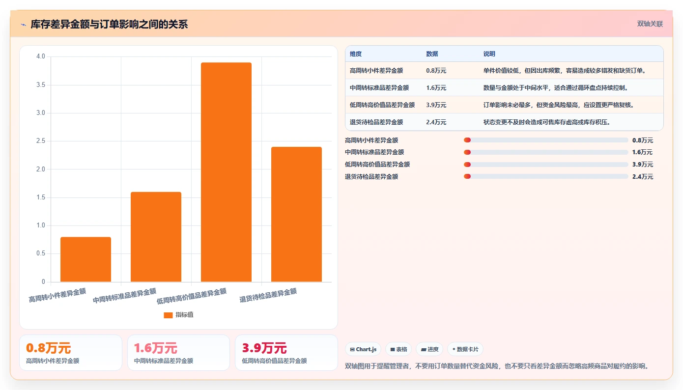
Task: Click the 2.4万元 value in table
Action: [436, 122]
